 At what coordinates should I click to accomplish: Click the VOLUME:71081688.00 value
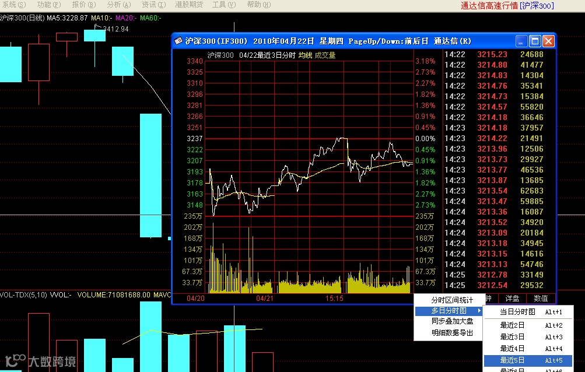coord(114,295)
